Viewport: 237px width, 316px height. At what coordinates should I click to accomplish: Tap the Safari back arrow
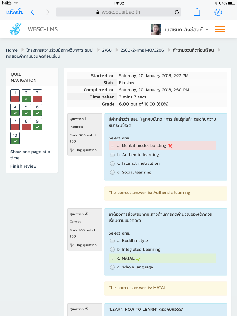tap(33, 12)
